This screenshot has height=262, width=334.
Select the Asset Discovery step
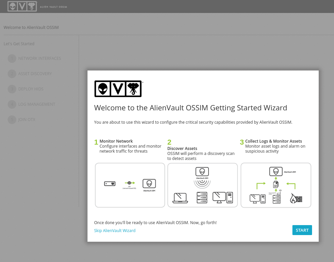[x=35, y=74]
